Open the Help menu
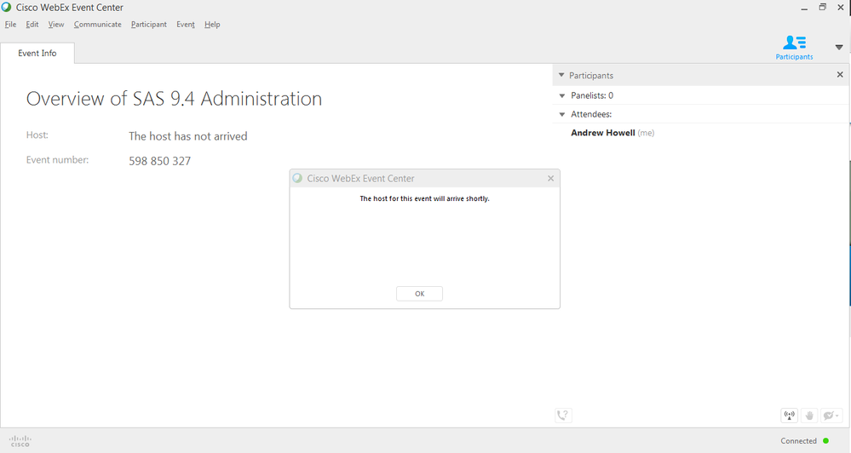Viewport: 851px width, 453px height. (x=212, y=25)
